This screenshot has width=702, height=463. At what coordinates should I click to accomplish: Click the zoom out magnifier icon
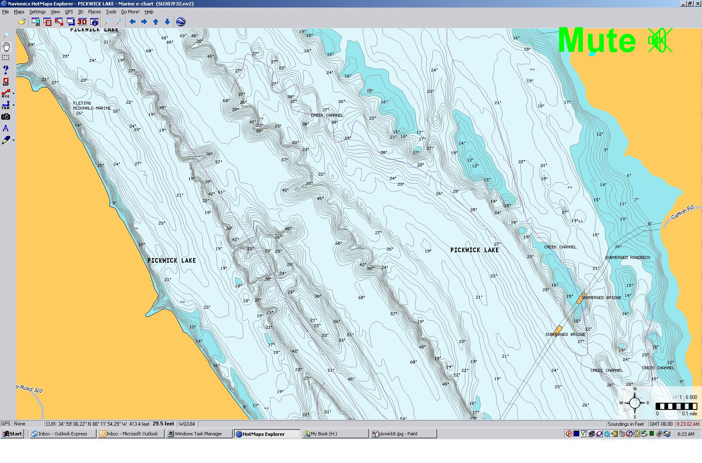107,22
